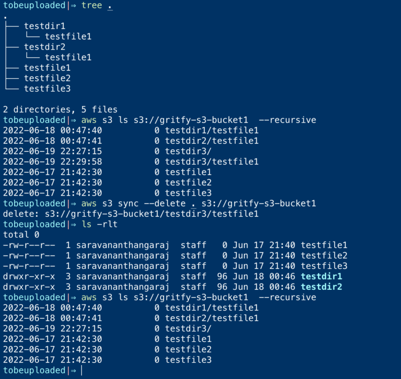
Task: Click the "2 directories, 5 files" summary line
Action: pos(60,109)
